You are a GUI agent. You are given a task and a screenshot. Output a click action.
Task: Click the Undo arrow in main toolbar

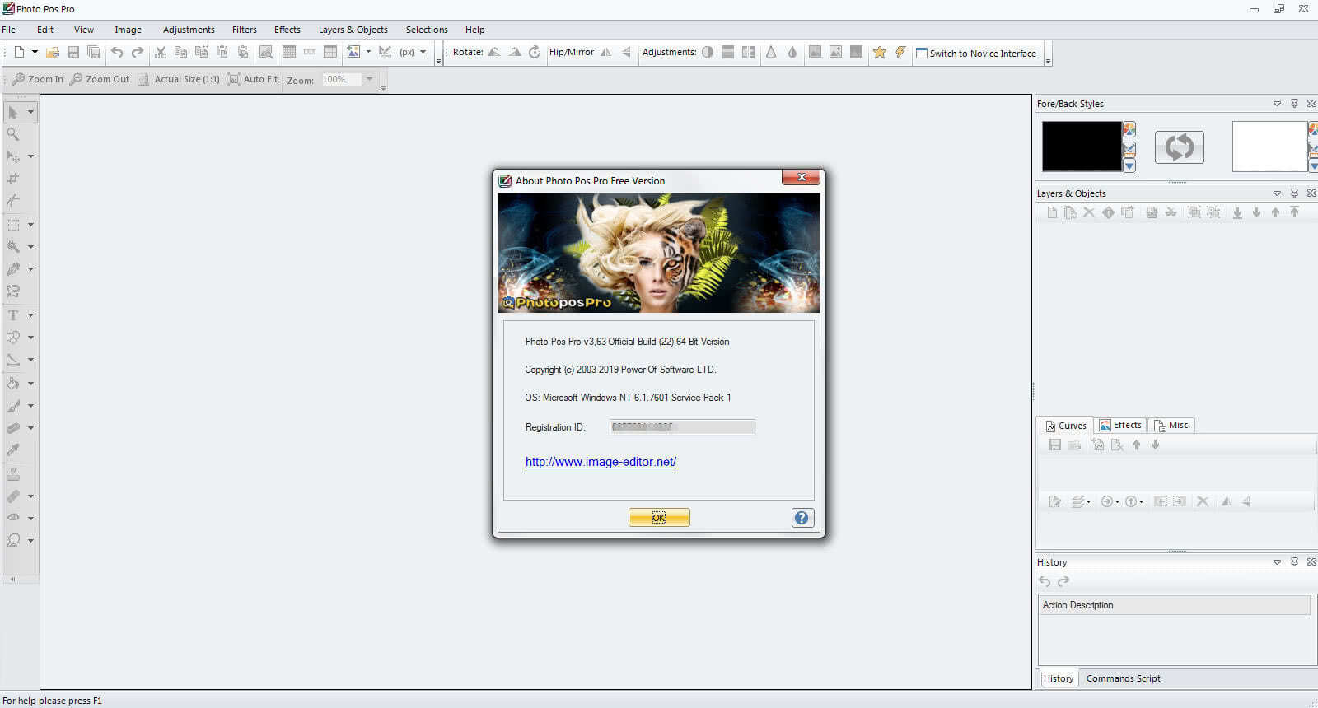(117, 52)
